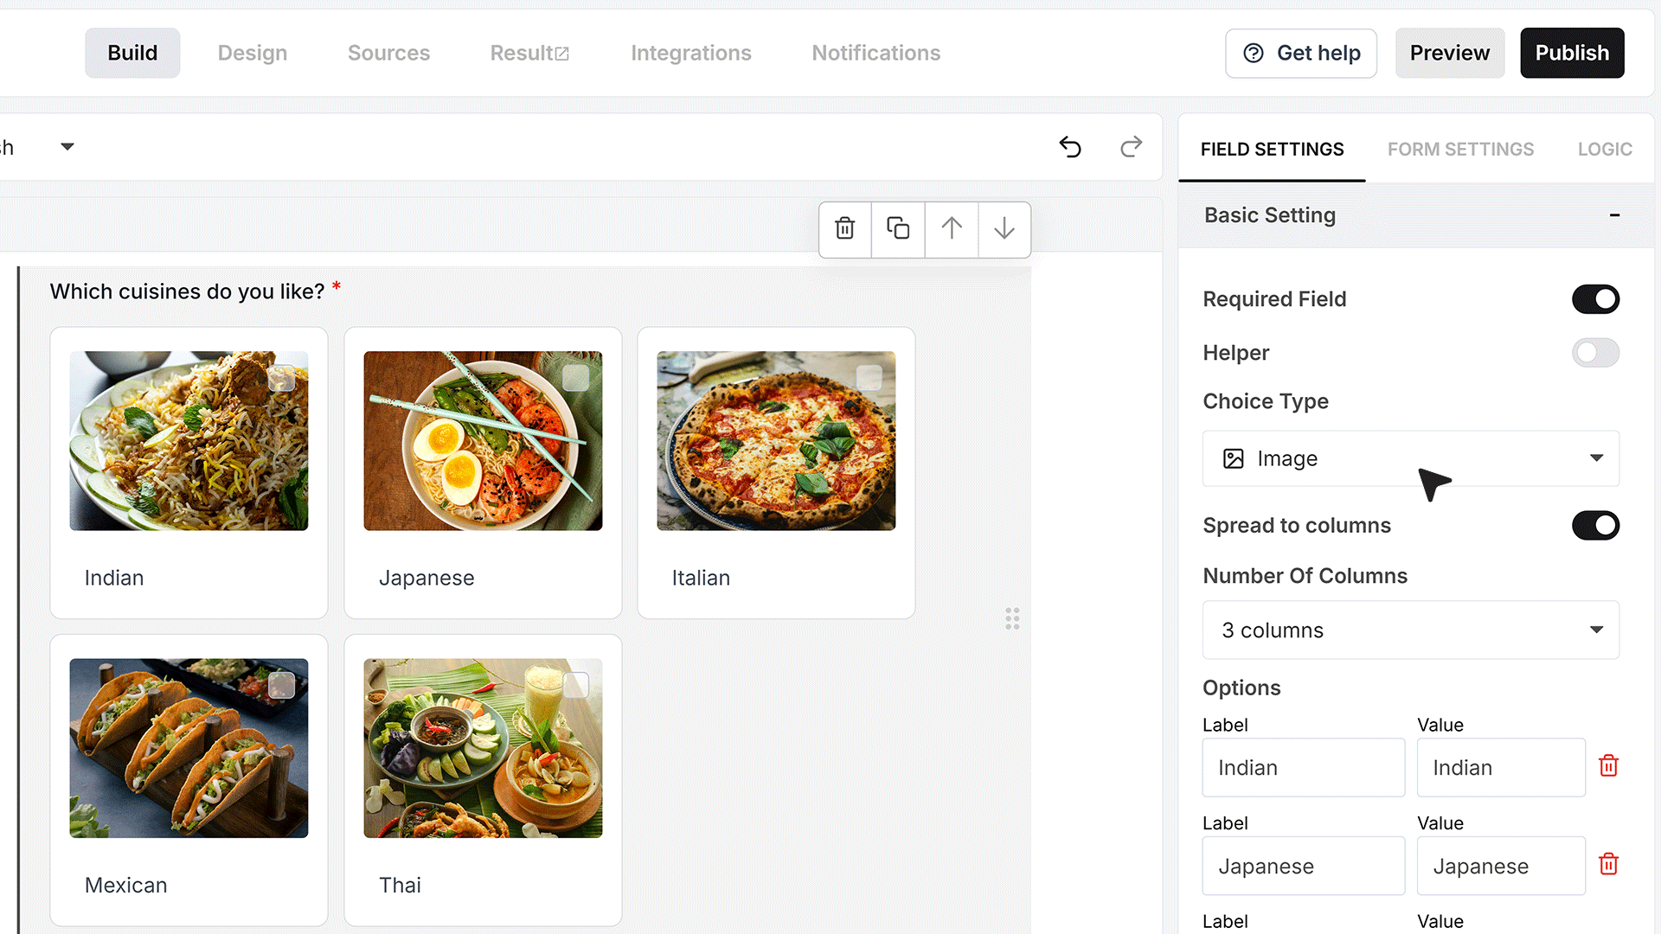Image resolution: width=1661 pixels, height=934 pixels.
Task: Disable the Required Field toggle
Action: tap(1595, 299)
